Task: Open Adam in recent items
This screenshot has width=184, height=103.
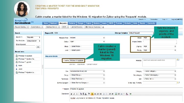Action: point(20,66)
